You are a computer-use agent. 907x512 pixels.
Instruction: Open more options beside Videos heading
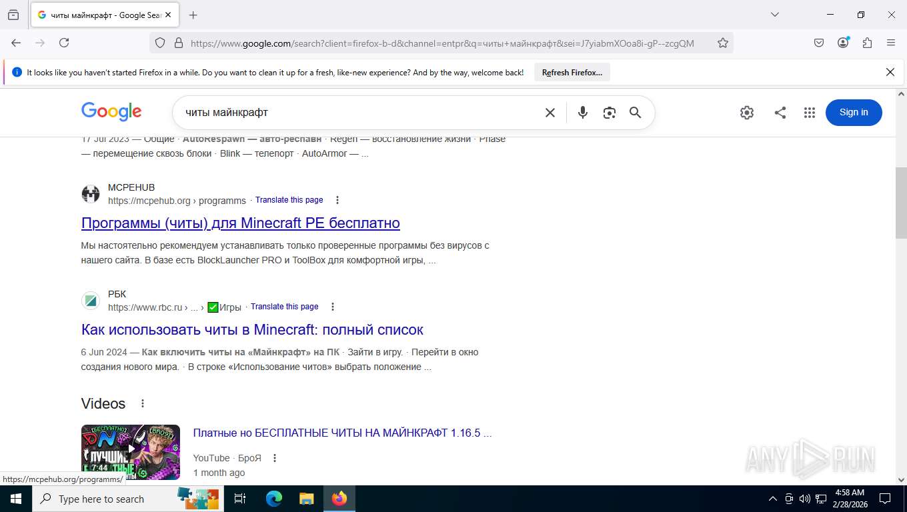tap(142, 403)
